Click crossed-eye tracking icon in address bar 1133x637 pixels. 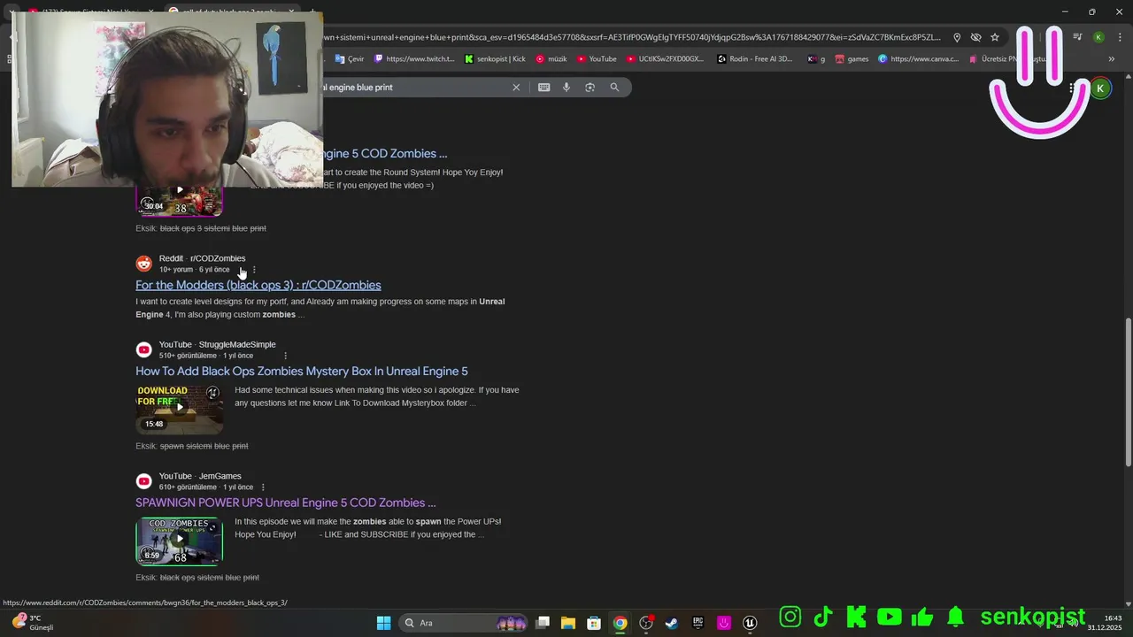point(975,37)
